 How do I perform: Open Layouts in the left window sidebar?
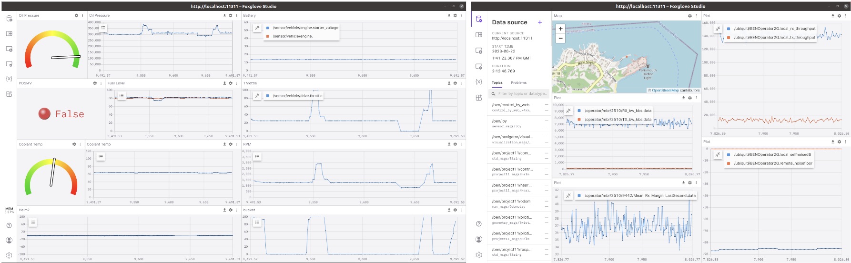(x=9, y=34)
